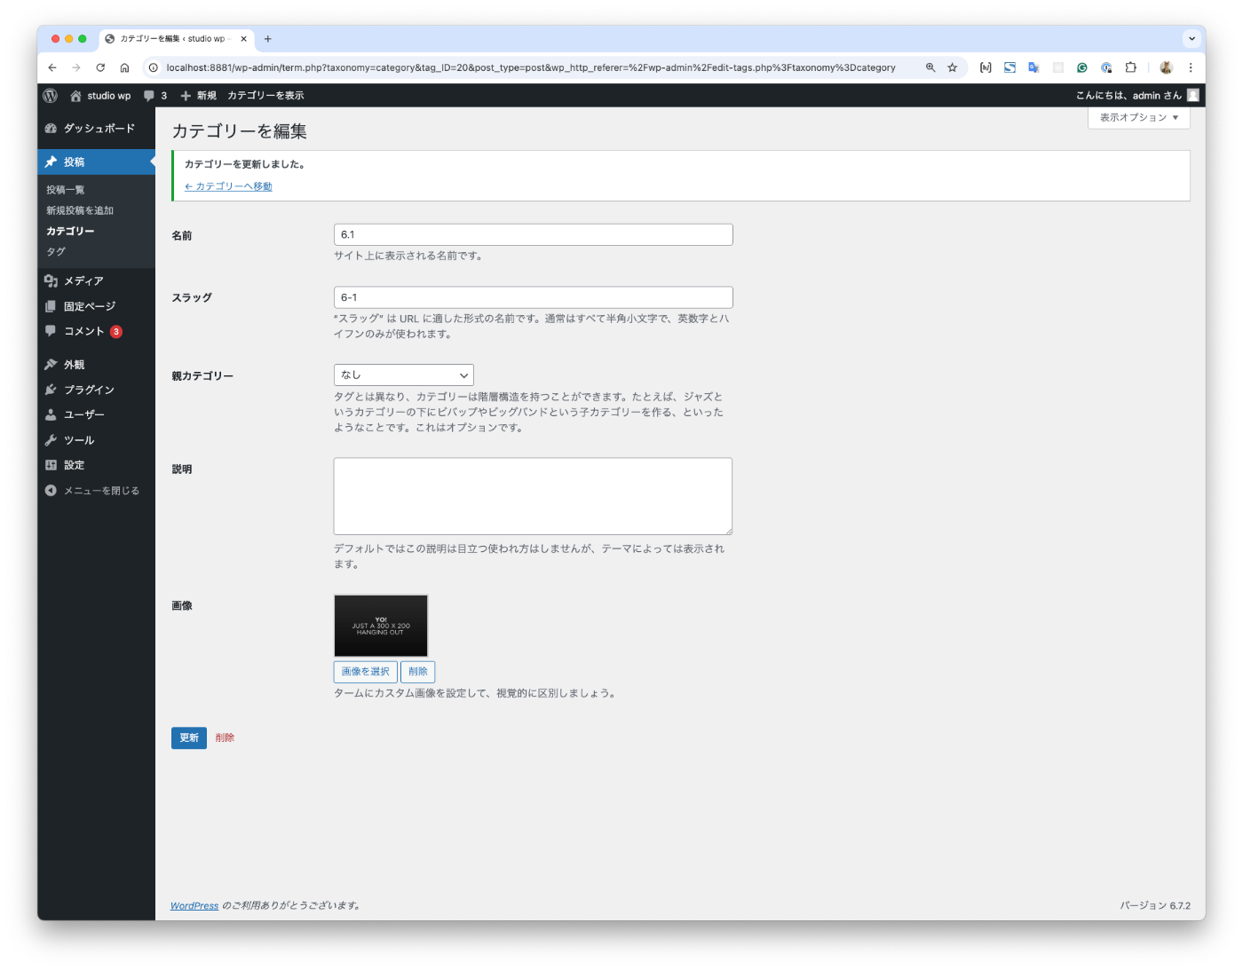Click the admin avatar icon
Viewport: 1243px width, 970px height.
[x=1193, y=96]
